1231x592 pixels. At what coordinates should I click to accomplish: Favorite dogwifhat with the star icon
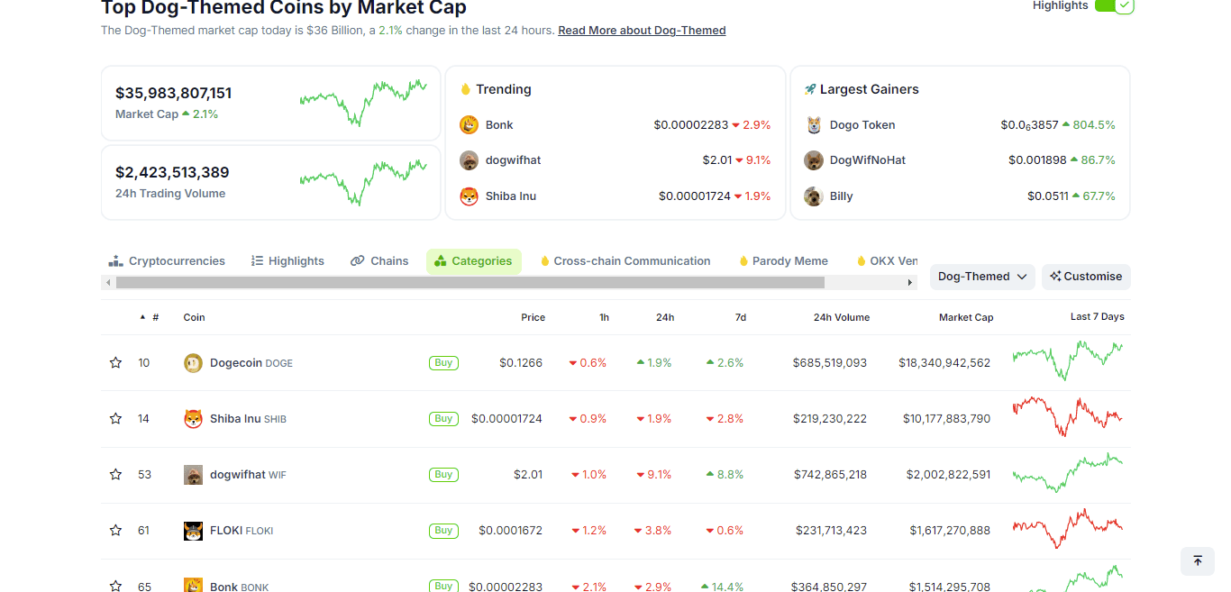click(115, 475)
